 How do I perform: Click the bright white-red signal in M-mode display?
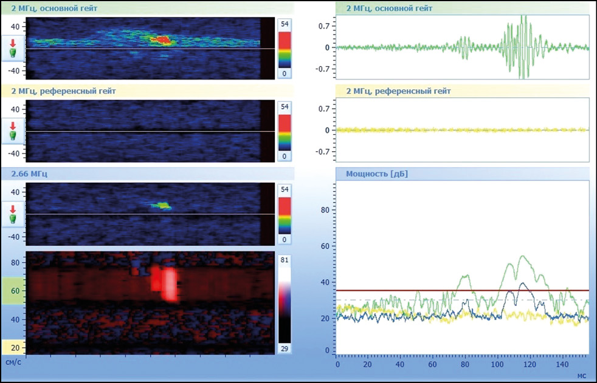click(x=170, y=285)
